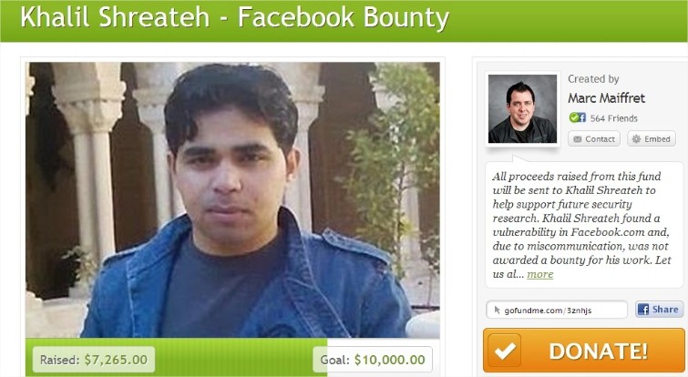Expand description with the more link

[539, 274]
